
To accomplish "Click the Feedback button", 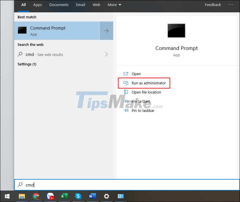I will (213, 5).
